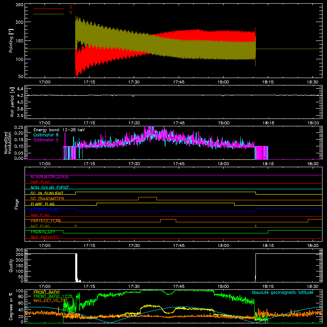Click the FRONTS_OFF flag label

43,232
